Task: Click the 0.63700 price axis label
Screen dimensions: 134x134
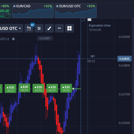Action: coord(124,94)
